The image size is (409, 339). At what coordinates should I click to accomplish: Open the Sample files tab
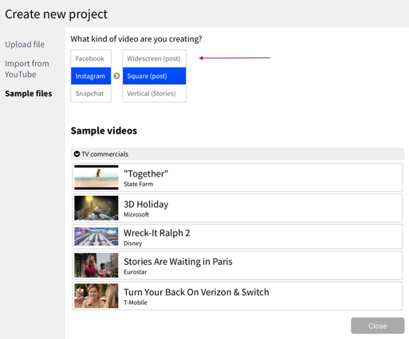click(x=29, y=94)
